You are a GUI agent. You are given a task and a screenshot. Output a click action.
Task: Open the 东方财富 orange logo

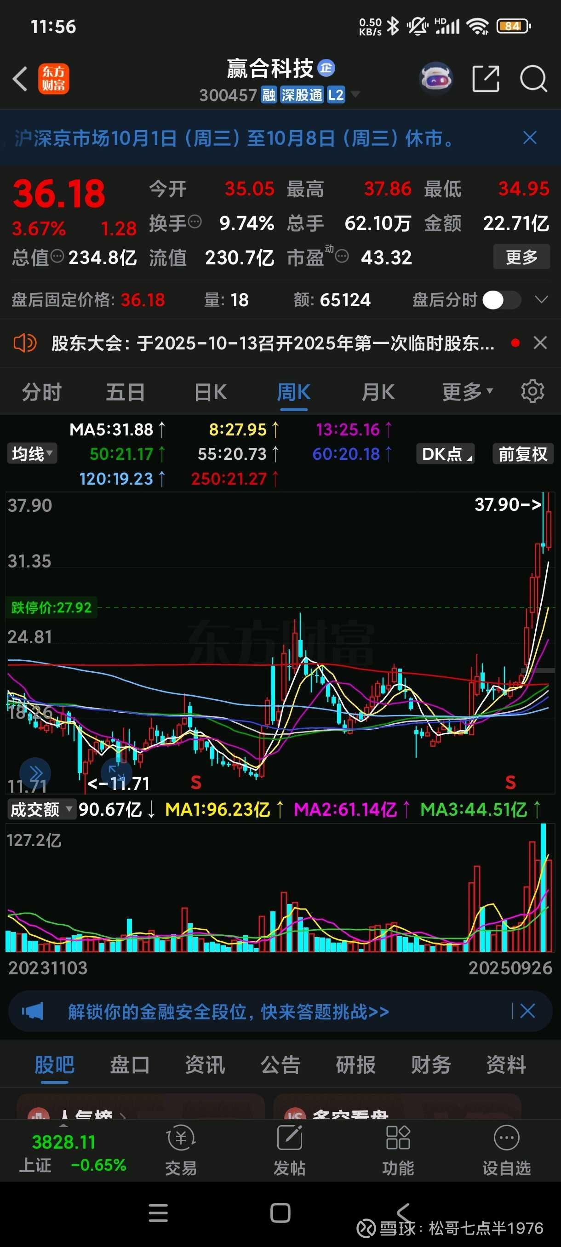54,79
